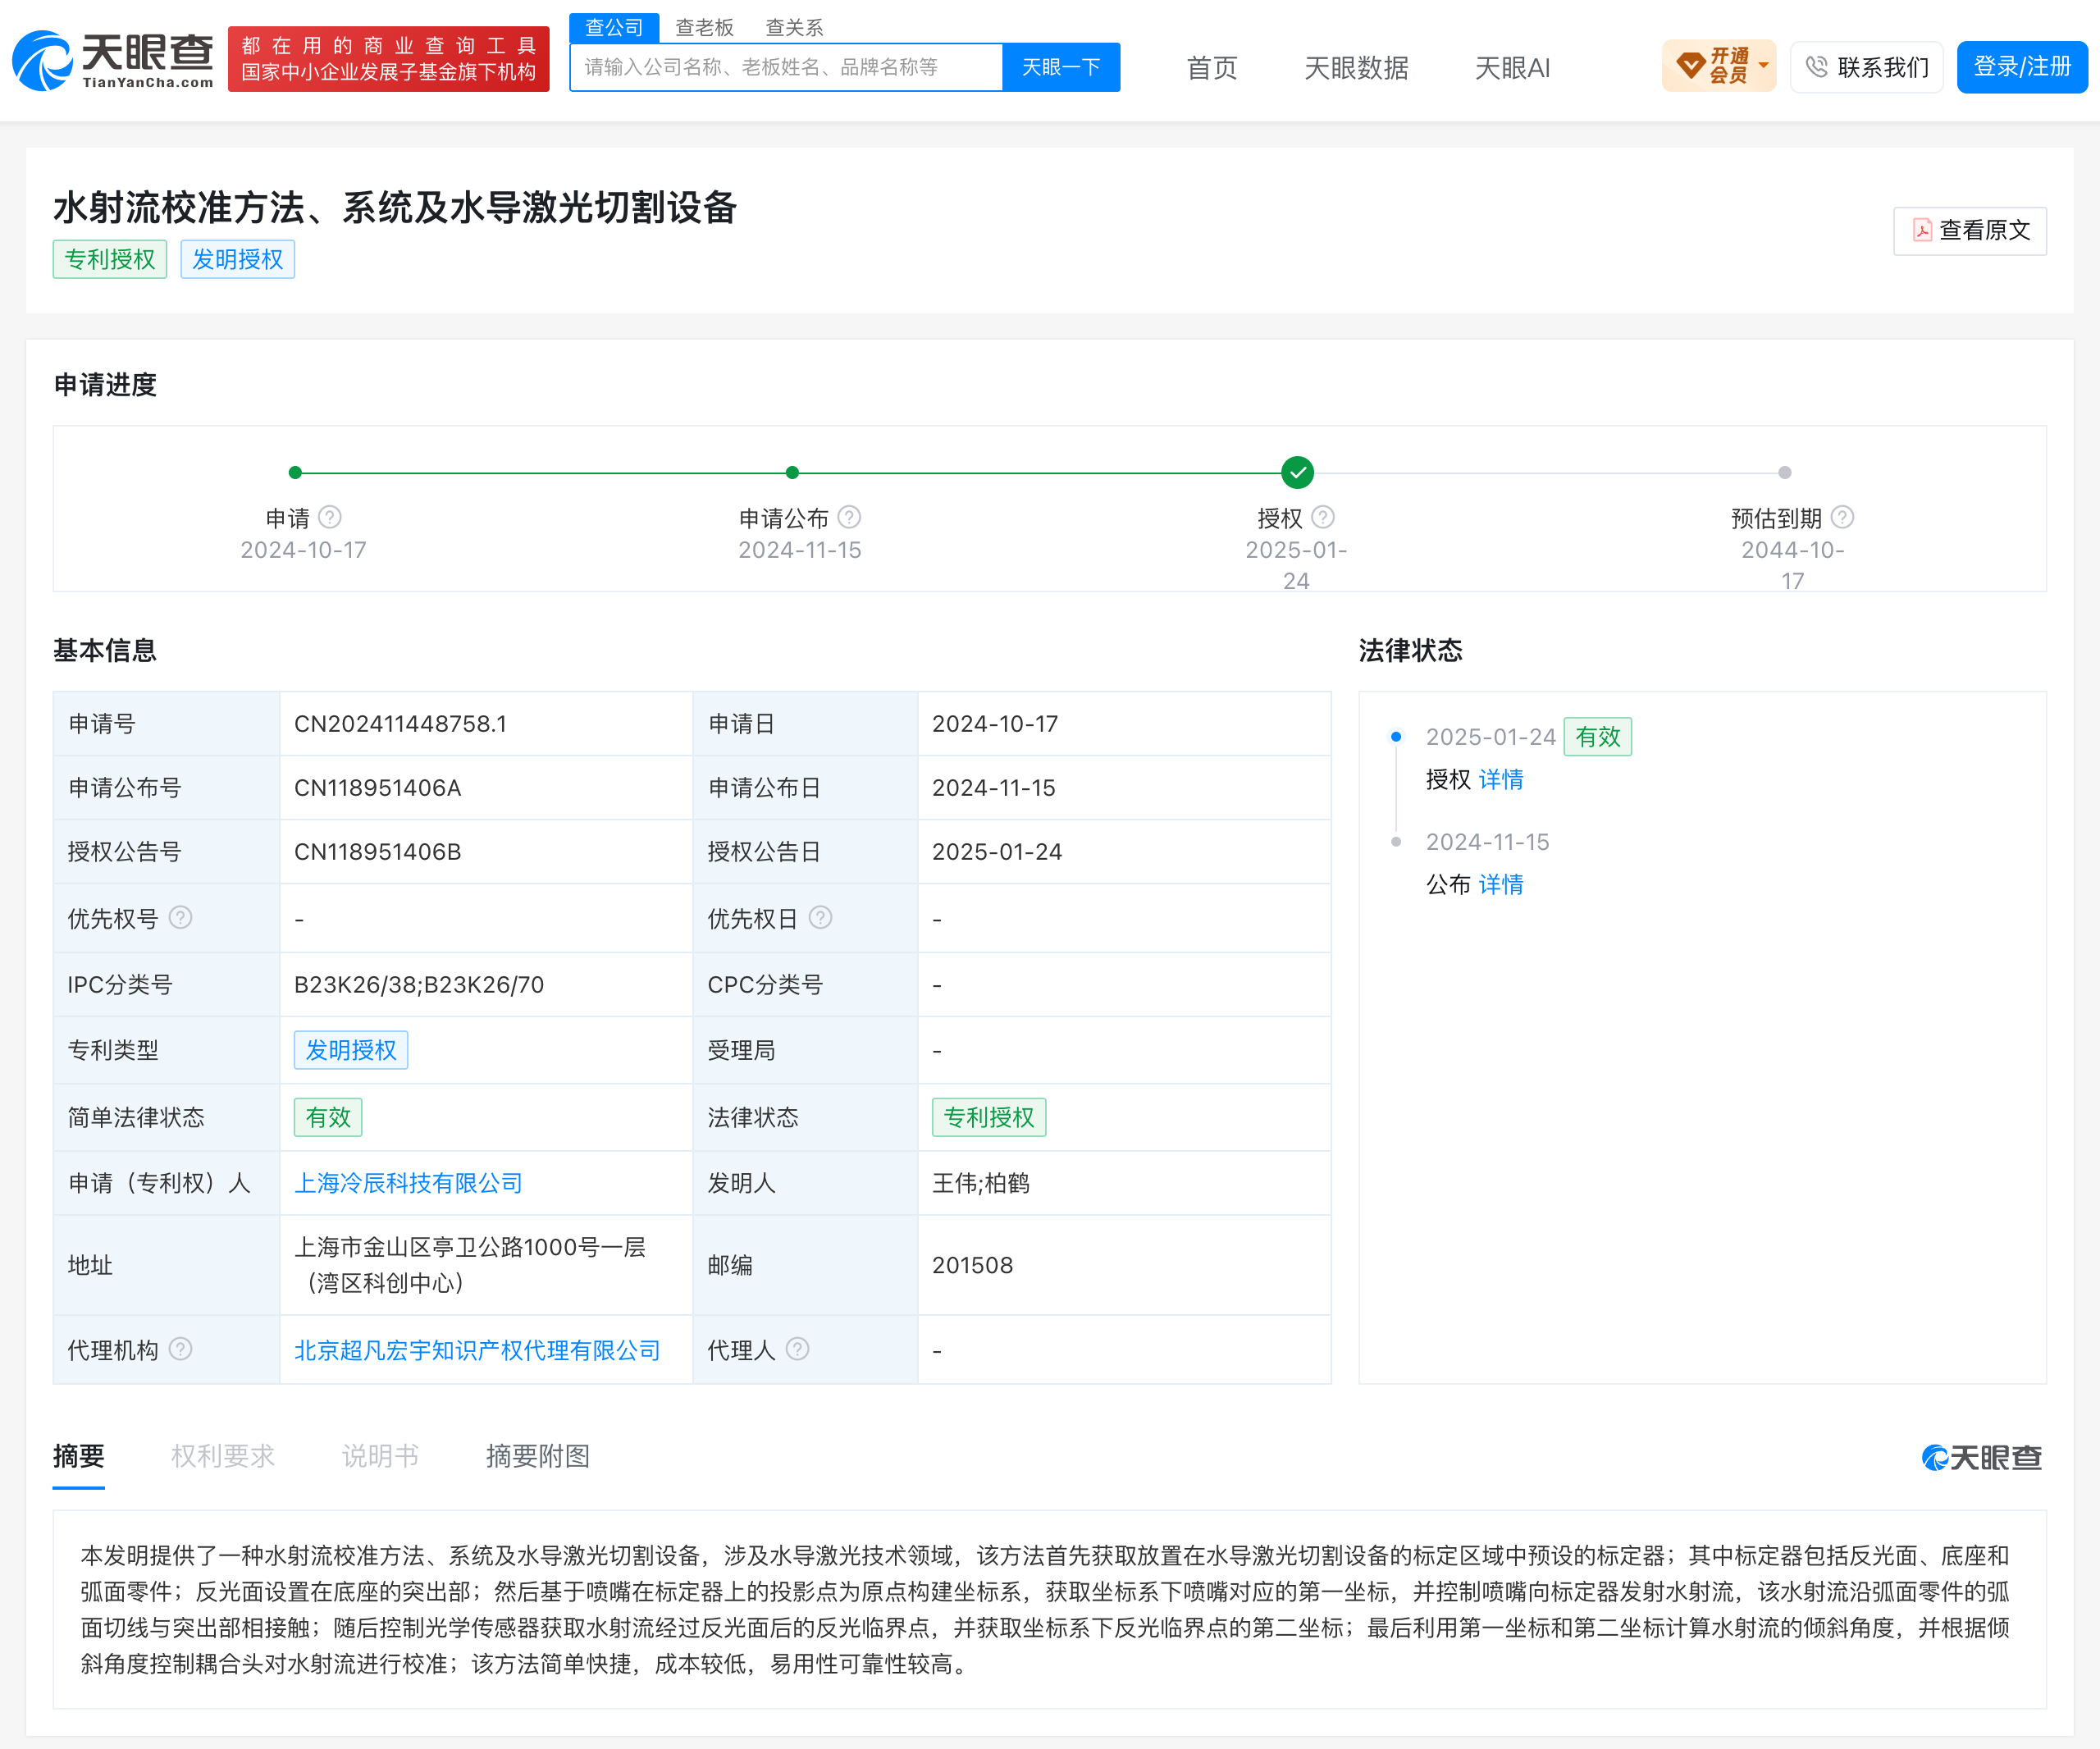Click help icon next to 申请 step
The height and width of the screenshot is (1749, 2100).
(x=330, y=517)
